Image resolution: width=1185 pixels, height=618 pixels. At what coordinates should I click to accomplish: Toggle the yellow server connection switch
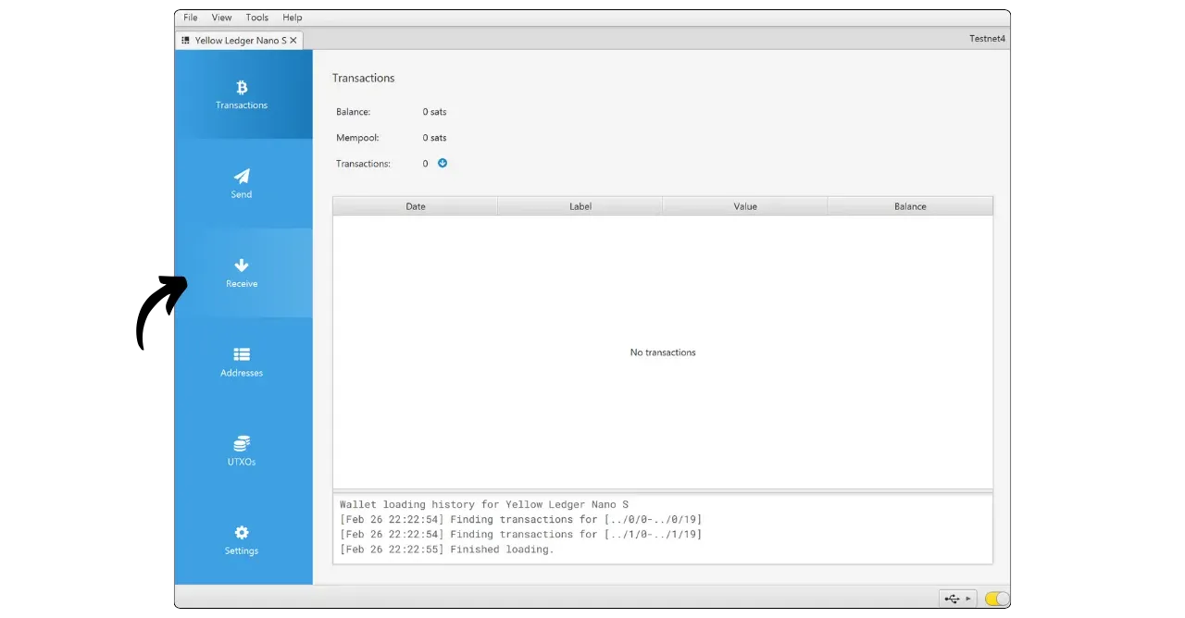coord(996,599)
